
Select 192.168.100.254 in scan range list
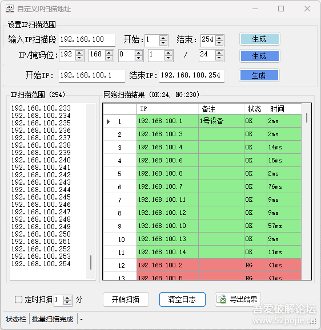pyautogui.click(x=41, y=264)
